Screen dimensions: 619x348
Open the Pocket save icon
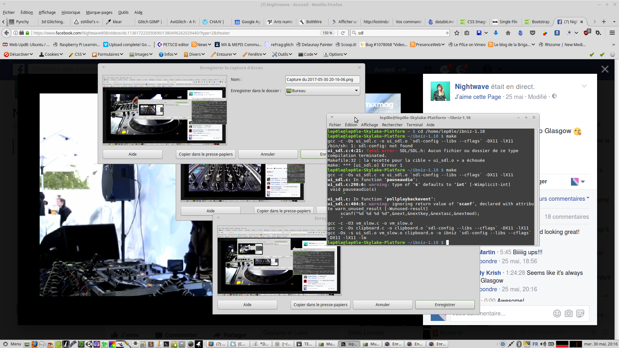pyautogui.click(x=533, y=33)
